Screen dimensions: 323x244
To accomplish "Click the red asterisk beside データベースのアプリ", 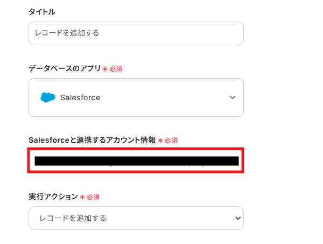I will tap(105, 69).
